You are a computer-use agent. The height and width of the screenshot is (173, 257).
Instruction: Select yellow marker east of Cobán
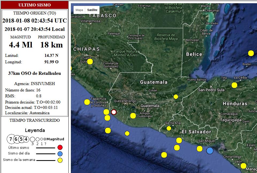[x=176, y=97]
